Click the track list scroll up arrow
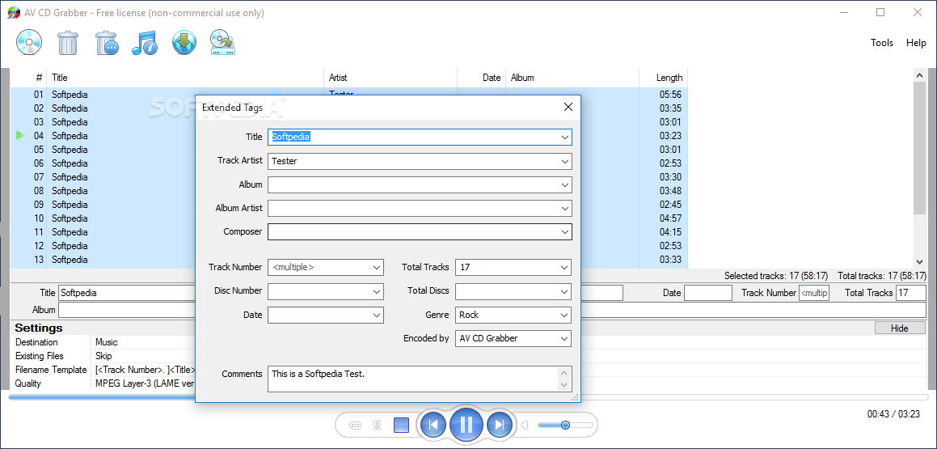The width and height of the screenshot is (937, 449). [x=920, y=75]
